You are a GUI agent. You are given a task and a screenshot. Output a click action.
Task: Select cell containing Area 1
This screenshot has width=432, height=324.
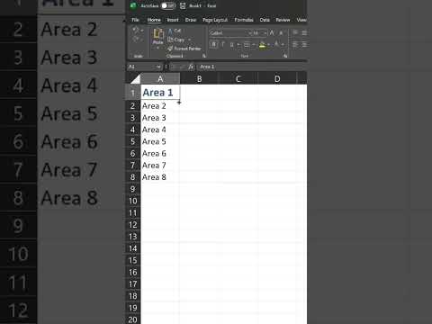(x=160, y=93)
